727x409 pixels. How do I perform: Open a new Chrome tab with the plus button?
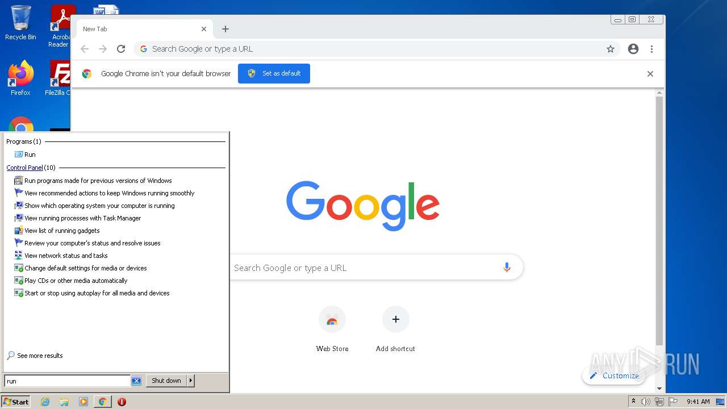[225, 29]
